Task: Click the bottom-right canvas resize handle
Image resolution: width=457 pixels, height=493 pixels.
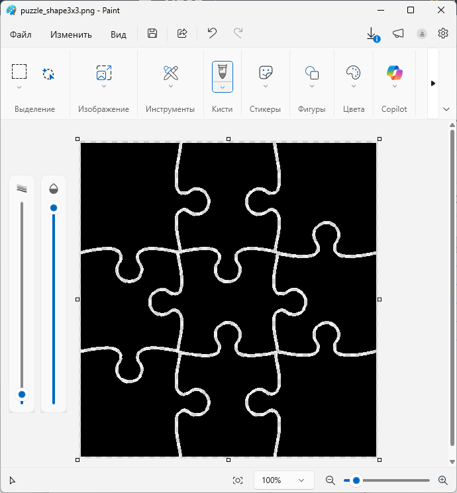Action: coord(380,459)
